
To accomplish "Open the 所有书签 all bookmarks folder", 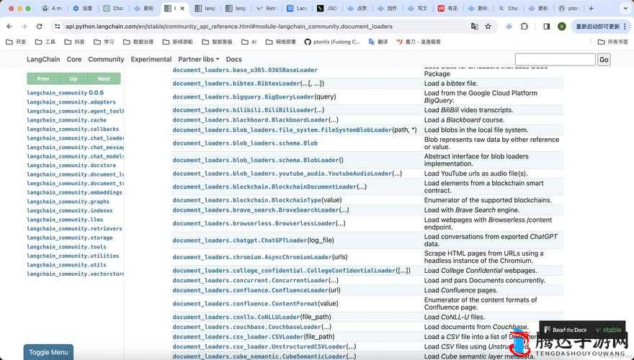I will tap(613, 42).
